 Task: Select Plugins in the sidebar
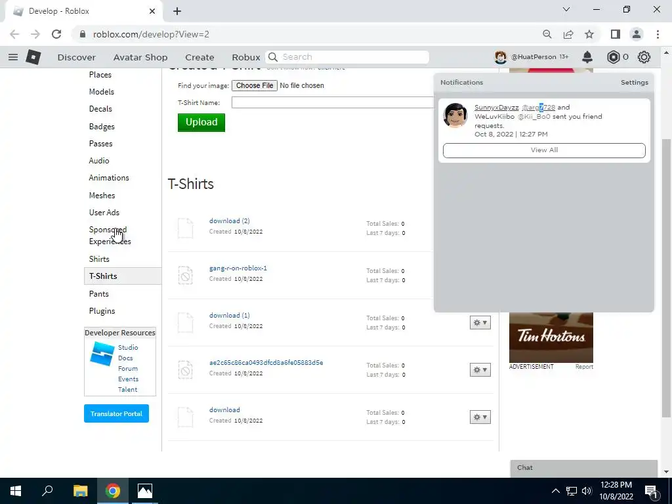(102, 310)
